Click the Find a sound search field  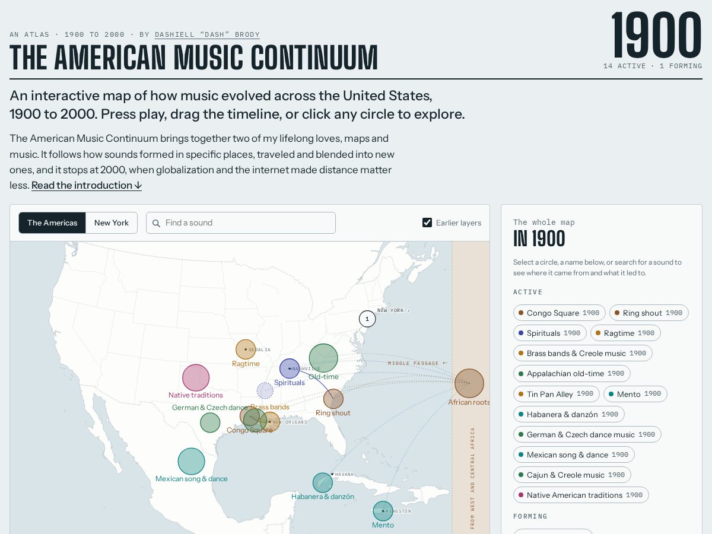pos(241,223)
